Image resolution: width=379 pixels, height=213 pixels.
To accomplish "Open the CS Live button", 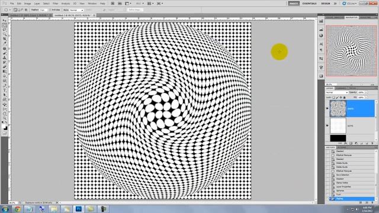I will (349, 4).
